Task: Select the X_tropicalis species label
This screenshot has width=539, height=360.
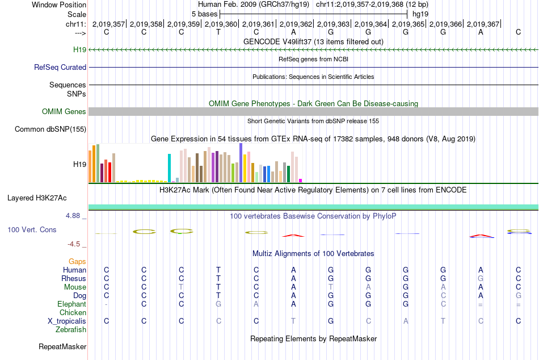Action: [x=66, y=321]
